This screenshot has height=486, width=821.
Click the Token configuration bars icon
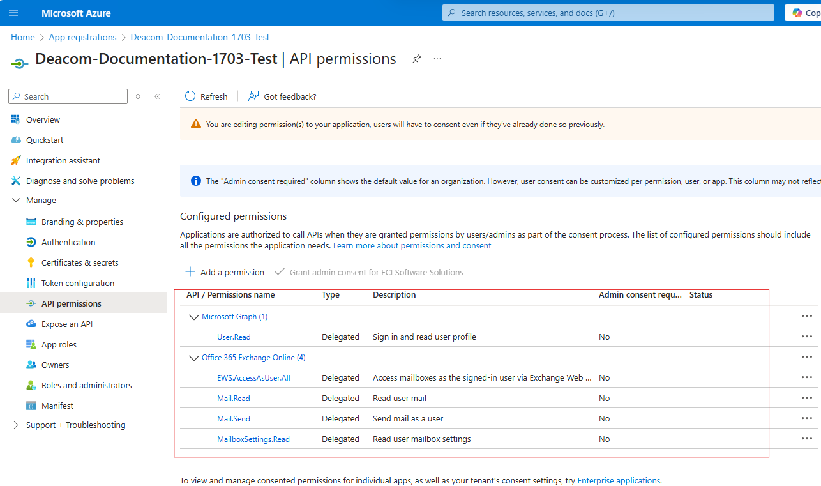31,283
